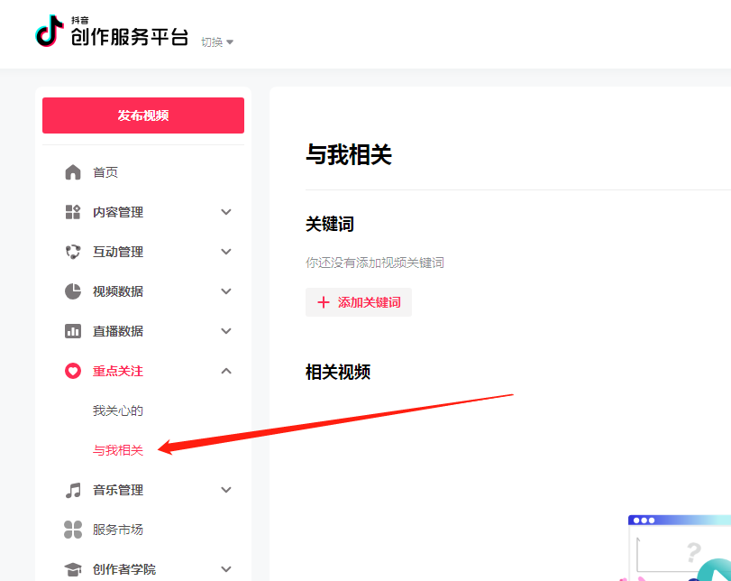This screenshot has width=731, height=581.
Task: Click the 发布视频 publish button
Action: point(143,115)
